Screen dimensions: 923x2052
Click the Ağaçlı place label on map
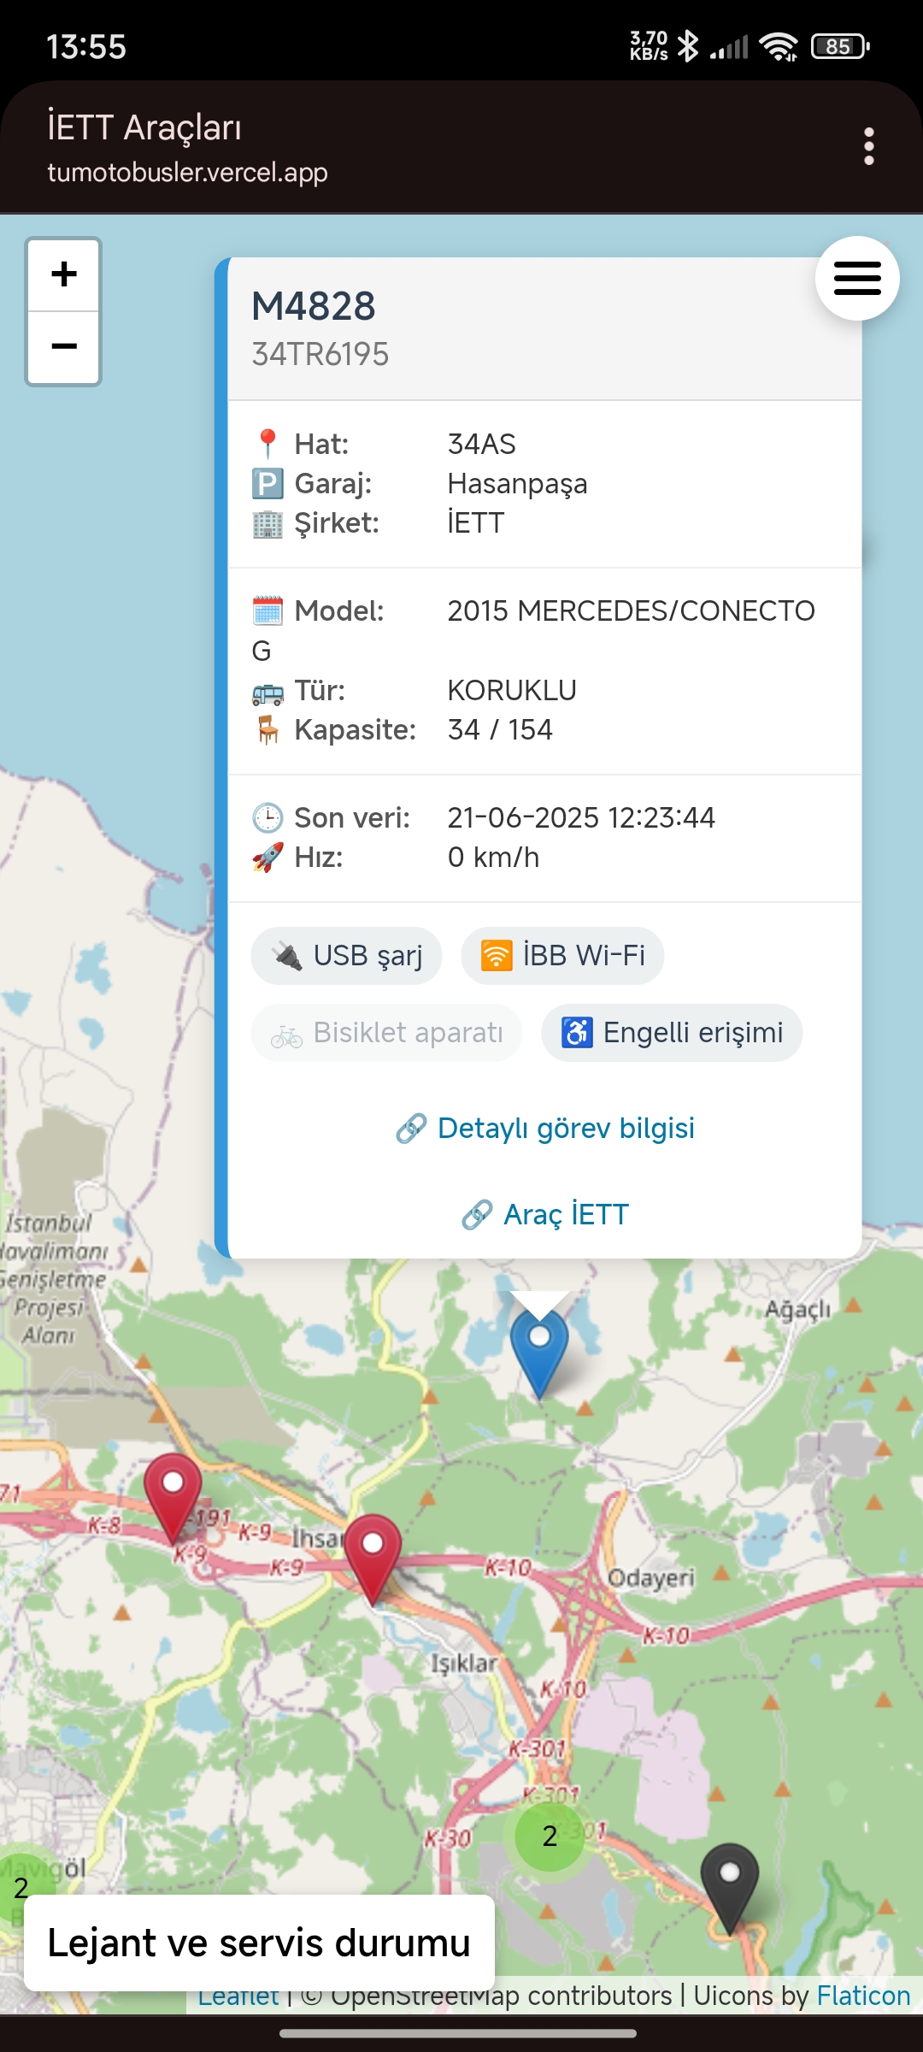tap(797, 1309)
